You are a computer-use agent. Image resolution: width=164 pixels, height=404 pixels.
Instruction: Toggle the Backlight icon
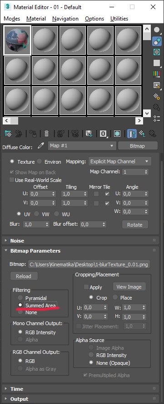(x=157, y=41)
